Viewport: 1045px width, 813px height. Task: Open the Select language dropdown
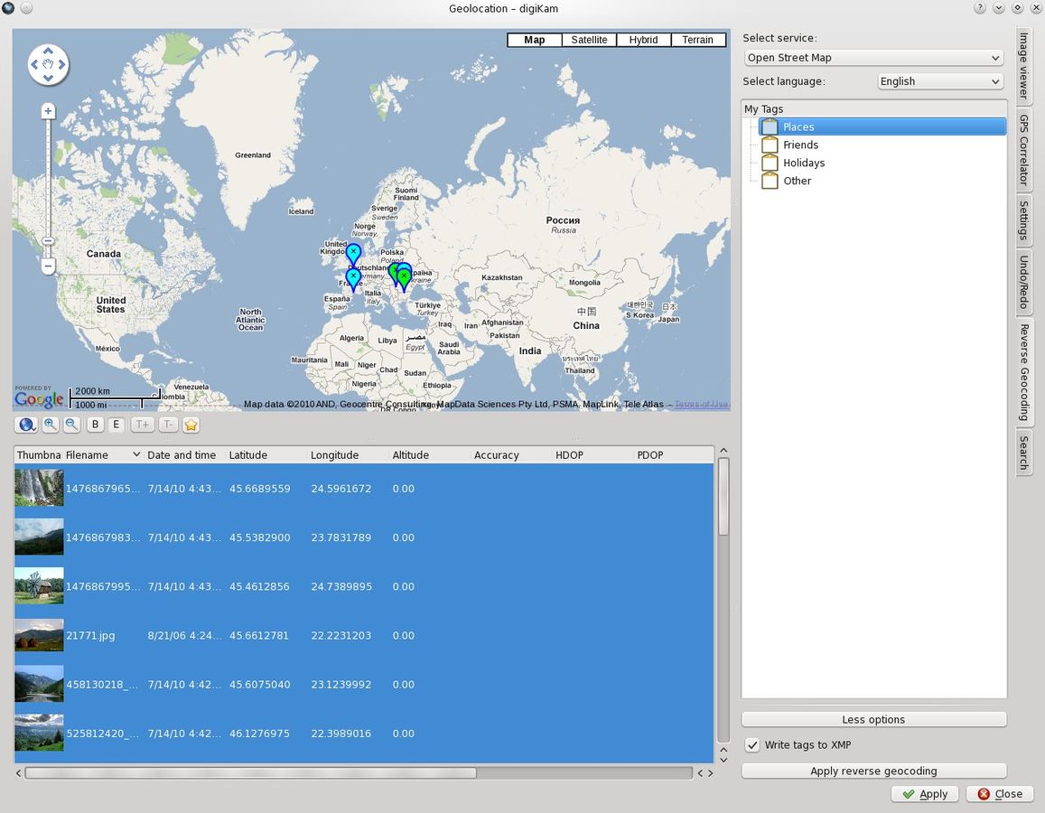click(940, 81)
